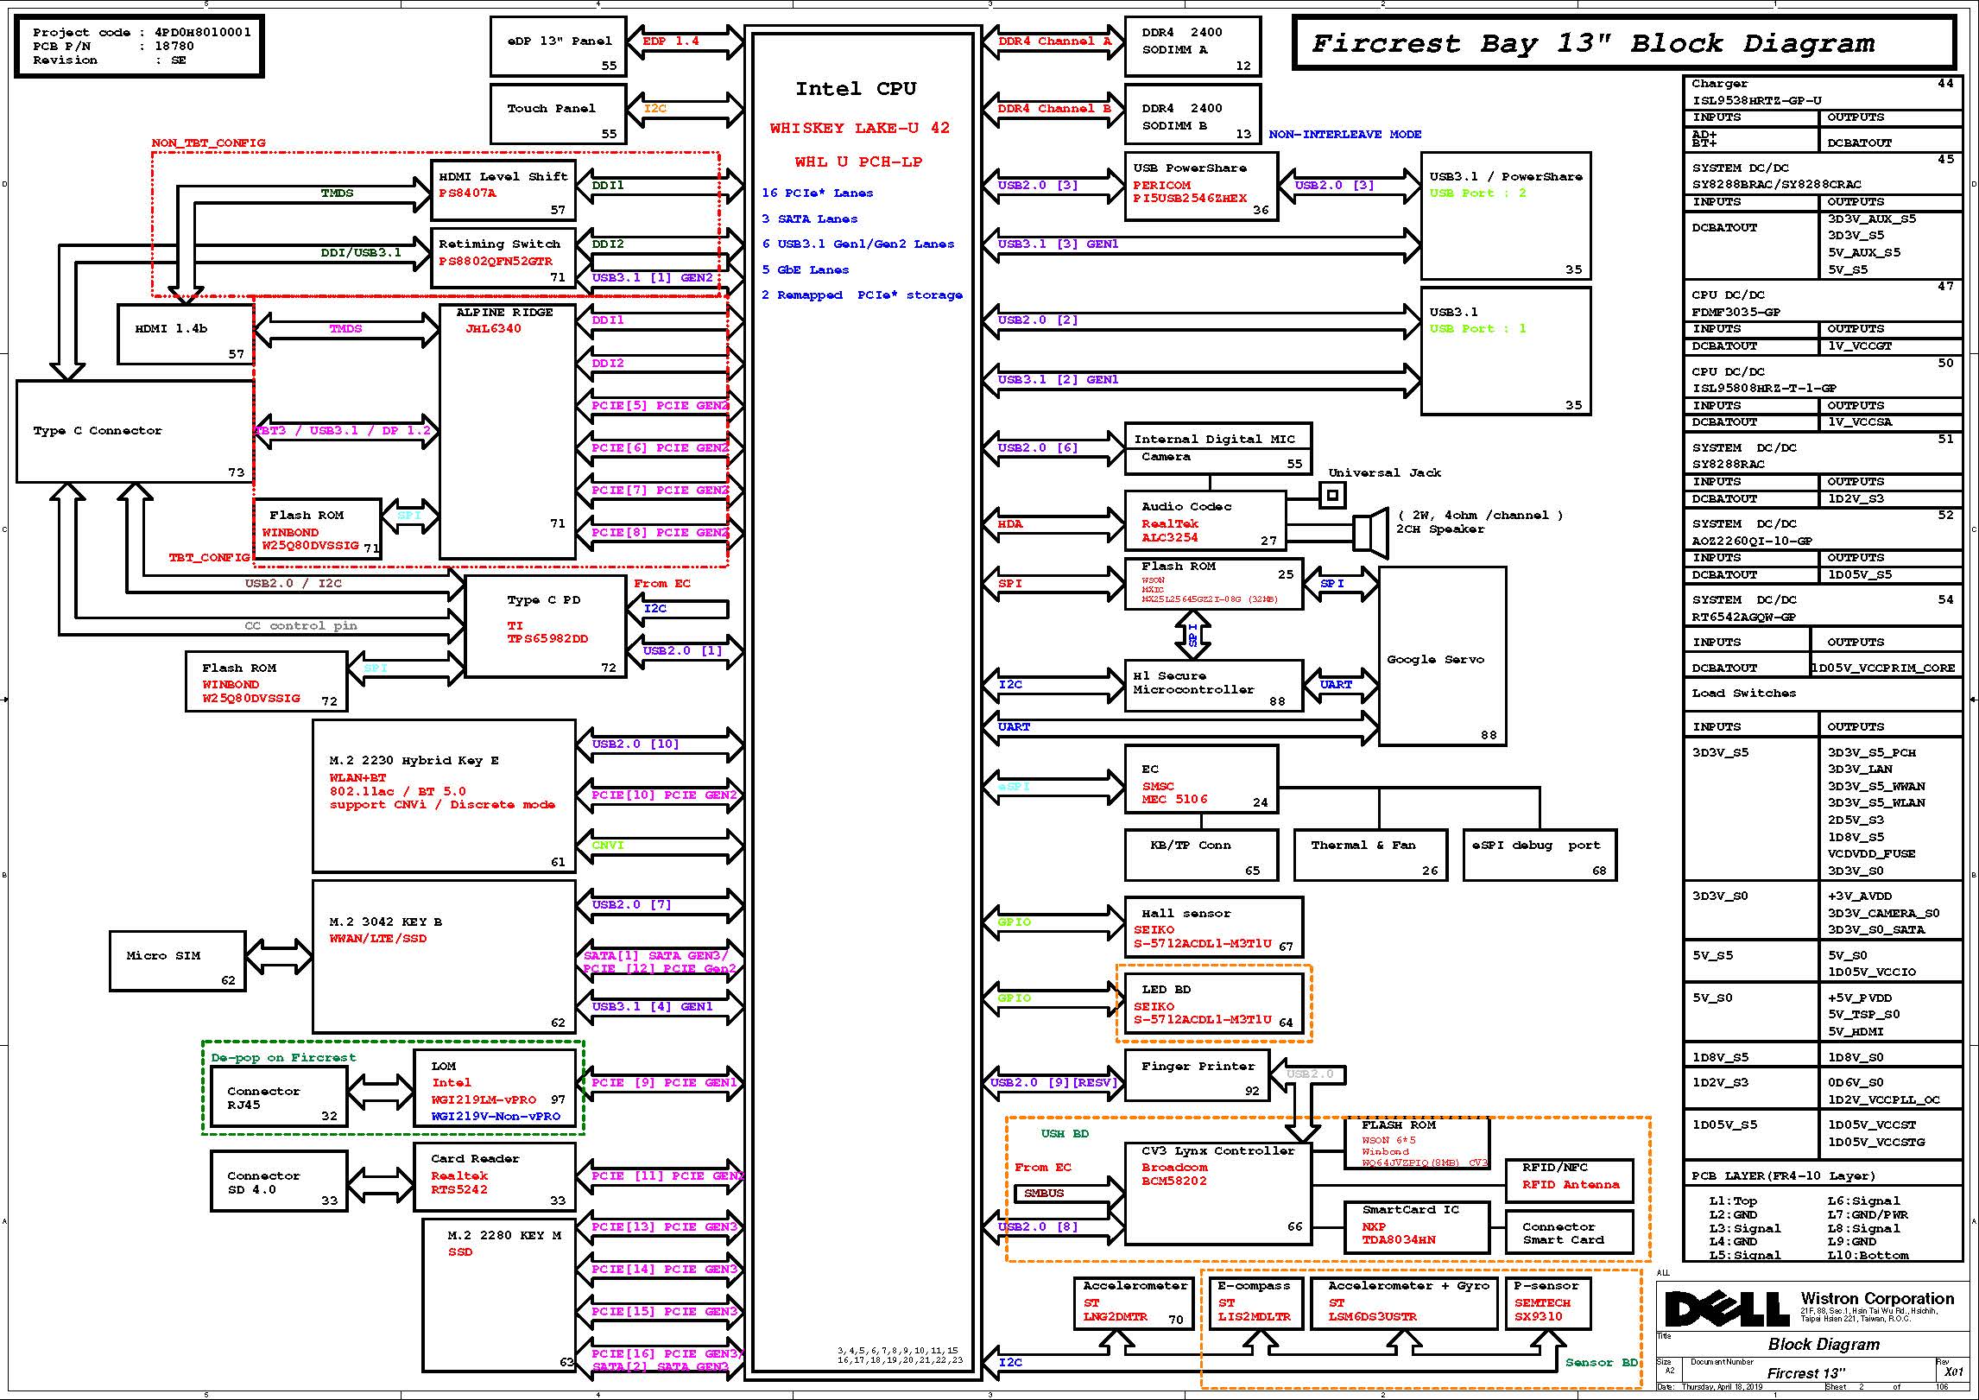
Task: Click the Sensor BD label
Action: tap(1602, 1363)
